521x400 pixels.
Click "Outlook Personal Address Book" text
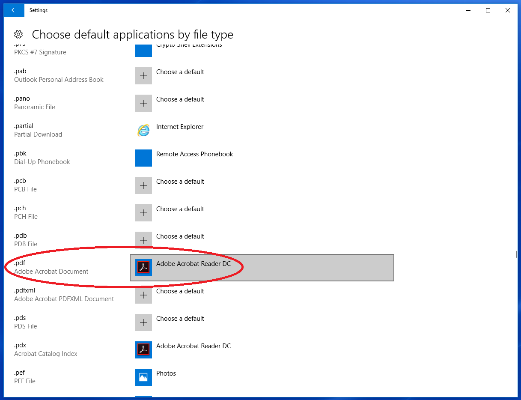(59, 80)
